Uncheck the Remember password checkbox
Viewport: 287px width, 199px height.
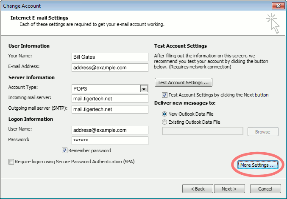point(65,151)
